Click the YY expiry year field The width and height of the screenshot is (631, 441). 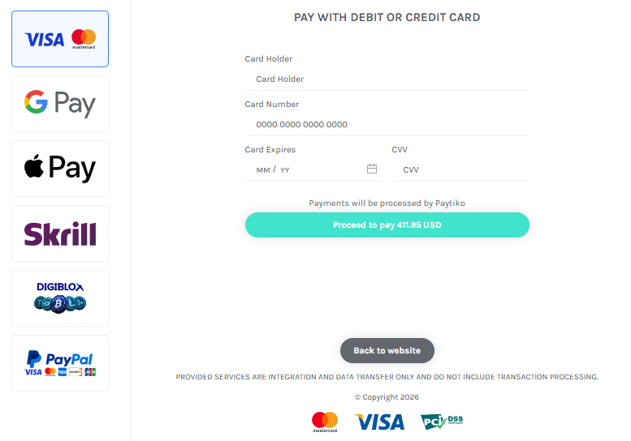pos(286,170)
